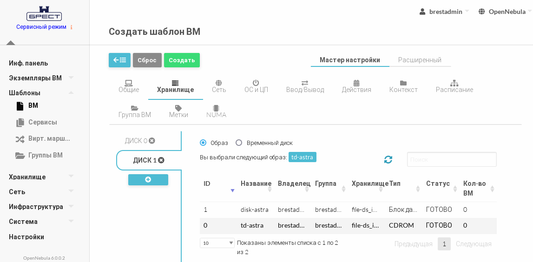Remove DISK 1 with its X icon
Viewport: 533px width, 262px height.
(x=161, y=160)
